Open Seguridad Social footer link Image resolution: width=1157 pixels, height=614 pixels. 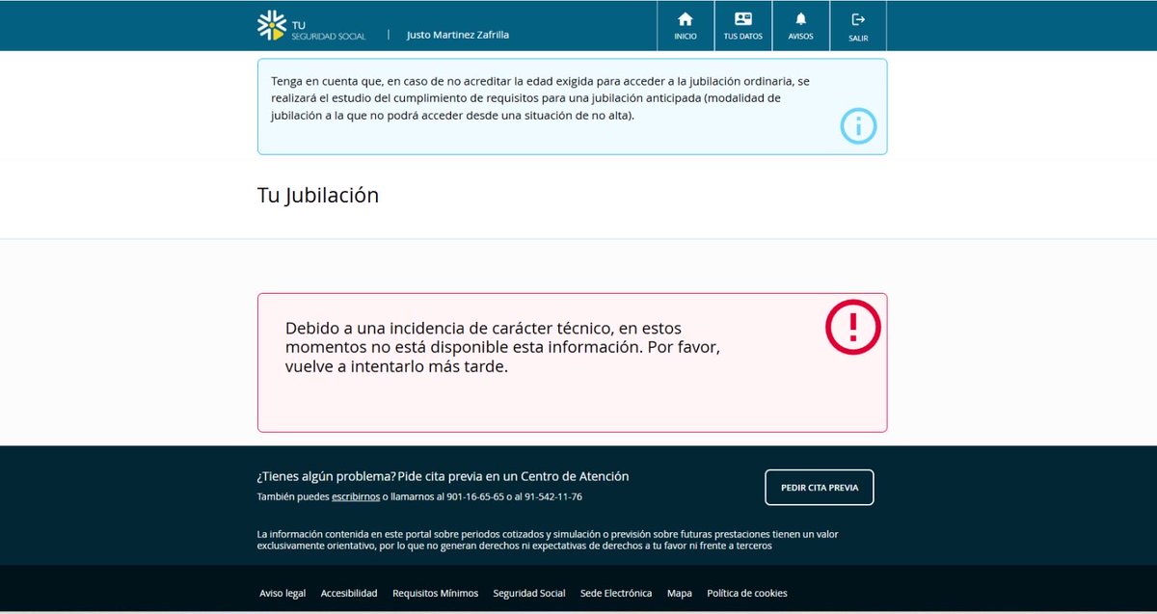click(x=529, y=594)
